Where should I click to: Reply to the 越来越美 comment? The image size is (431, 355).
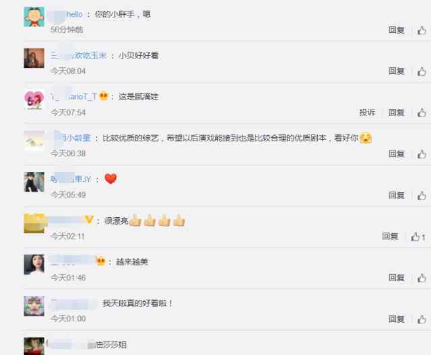coord(397,278)
